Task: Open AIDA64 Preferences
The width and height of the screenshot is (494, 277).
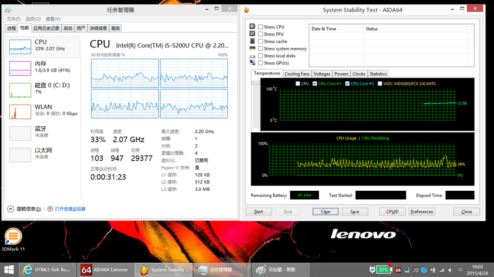Action: click(x=422, y=212)
